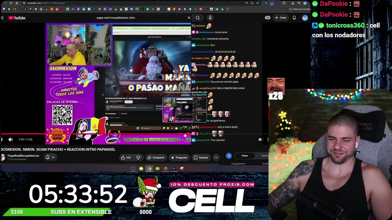Click the video title SCONEXION. SIMON. SCAM PIKACHU
This screenshot has height=220, width=392.
click(58, 149)
